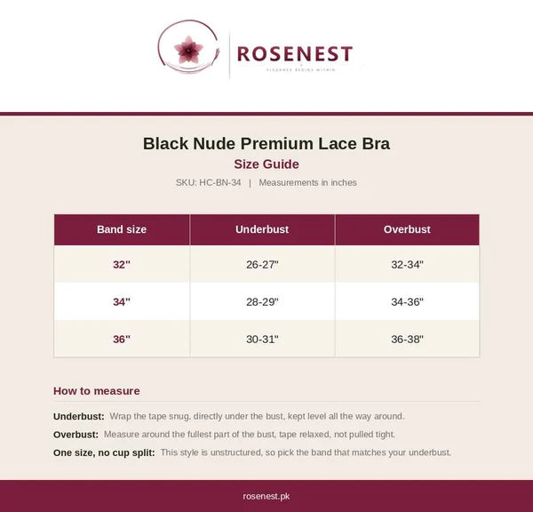Click the ROSENEST brand name text
Screen dimensions: 533x512
pyautogui.click(x=295, y=54)
